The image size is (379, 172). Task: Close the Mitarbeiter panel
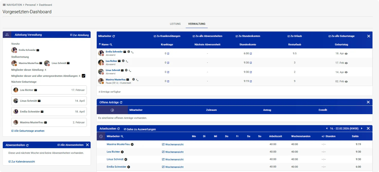click(x=368, y=36)
